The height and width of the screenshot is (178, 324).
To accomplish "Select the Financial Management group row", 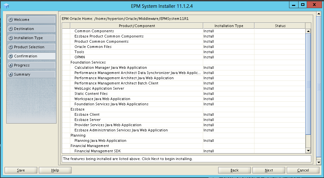I will point(184,146).
